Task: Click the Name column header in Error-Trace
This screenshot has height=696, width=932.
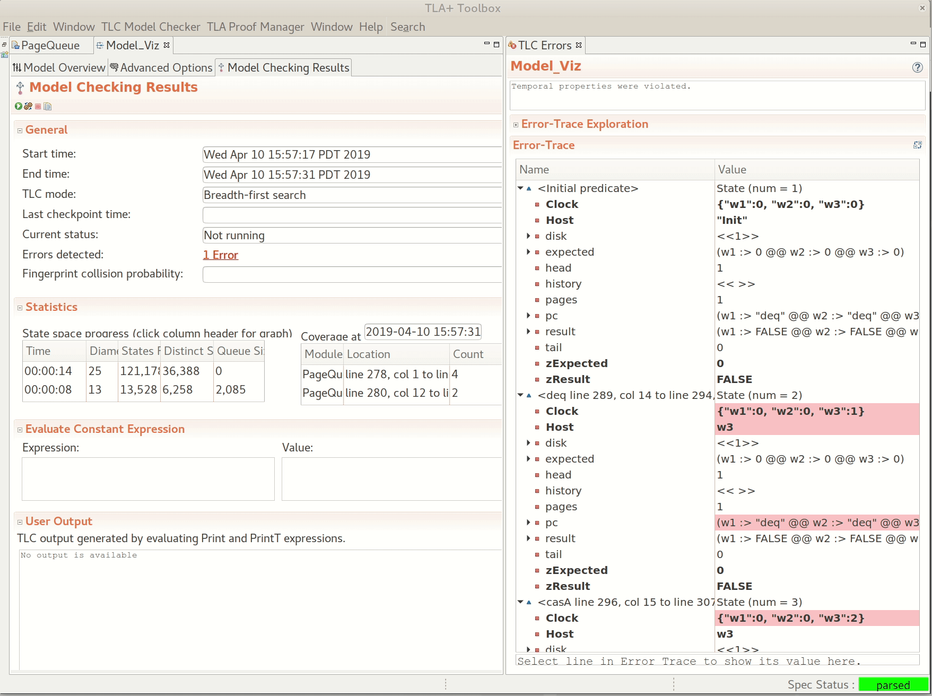Action: click(615, 170)
